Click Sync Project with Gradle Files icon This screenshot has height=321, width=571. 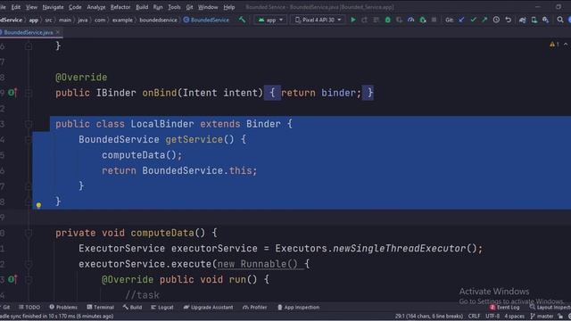click(x=523, y=20)
